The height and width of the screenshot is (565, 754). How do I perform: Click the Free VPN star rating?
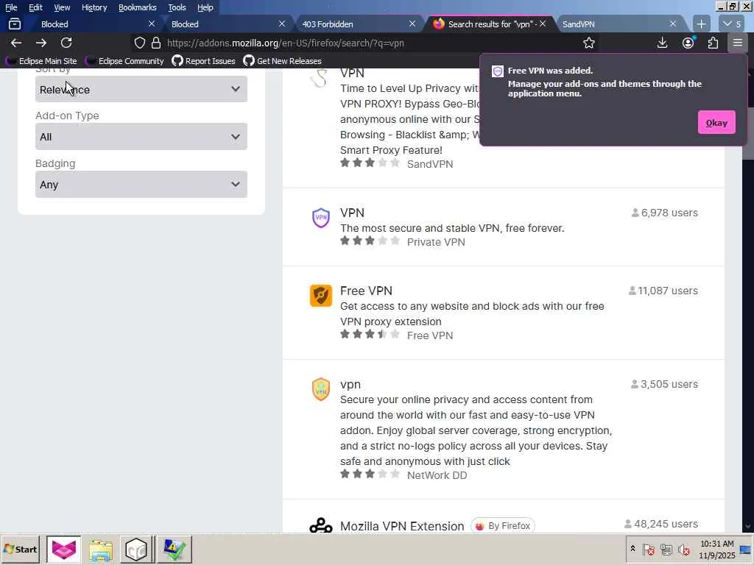(370, 335)
